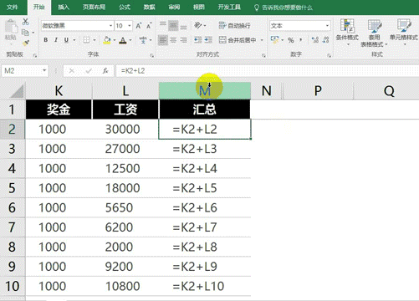The image size is (419, 301).
Task: Click the phonetic guide (文) icon
Action: (143, 40)
